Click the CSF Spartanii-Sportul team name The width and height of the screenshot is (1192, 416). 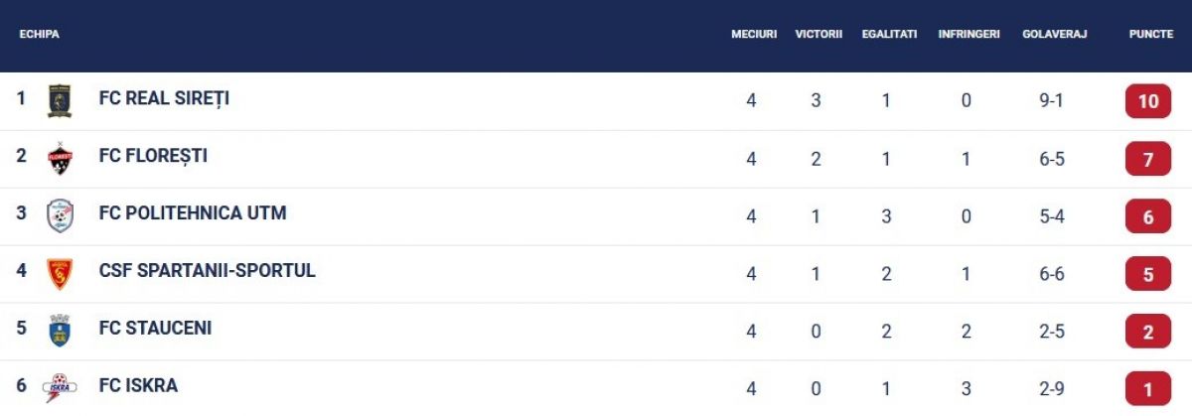click(x=207, y=270)
